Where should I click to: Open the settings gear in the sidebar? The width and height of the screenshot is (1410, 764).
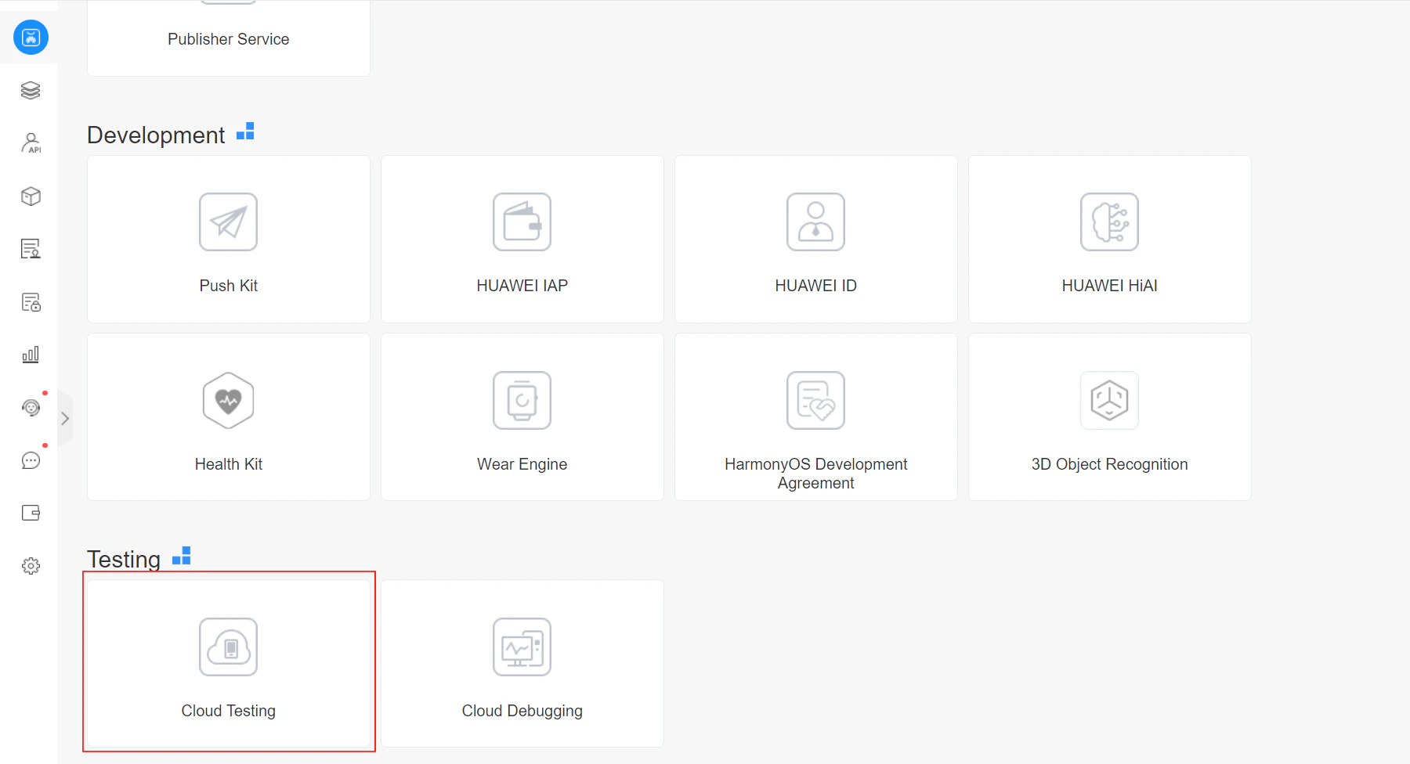click(x=31, y=566)
